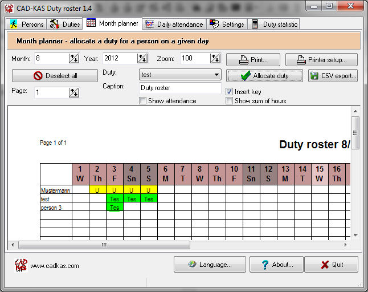368x292 pixels.
Task: Click the Zoom spinner arrows
Action: (215, 58)
